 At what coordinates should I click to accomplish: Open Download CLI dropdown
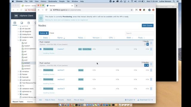pos(145,100)
